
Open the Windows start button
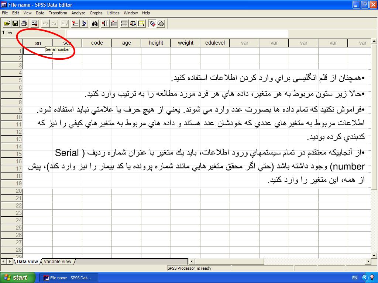(x=17, y=277)
